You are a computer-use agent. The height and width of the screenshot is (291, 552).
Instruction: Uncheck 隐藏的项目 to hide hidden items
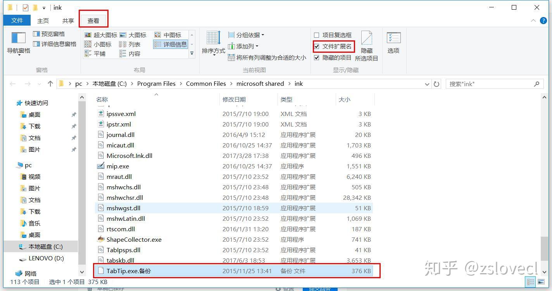click(x=317, y=57)
